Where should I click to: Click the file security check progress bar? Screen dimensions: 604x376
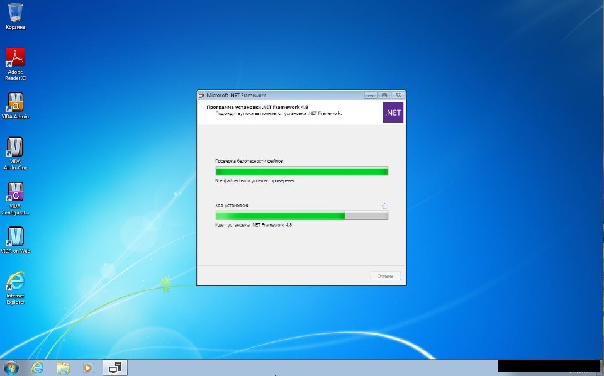tap(301, 171)
